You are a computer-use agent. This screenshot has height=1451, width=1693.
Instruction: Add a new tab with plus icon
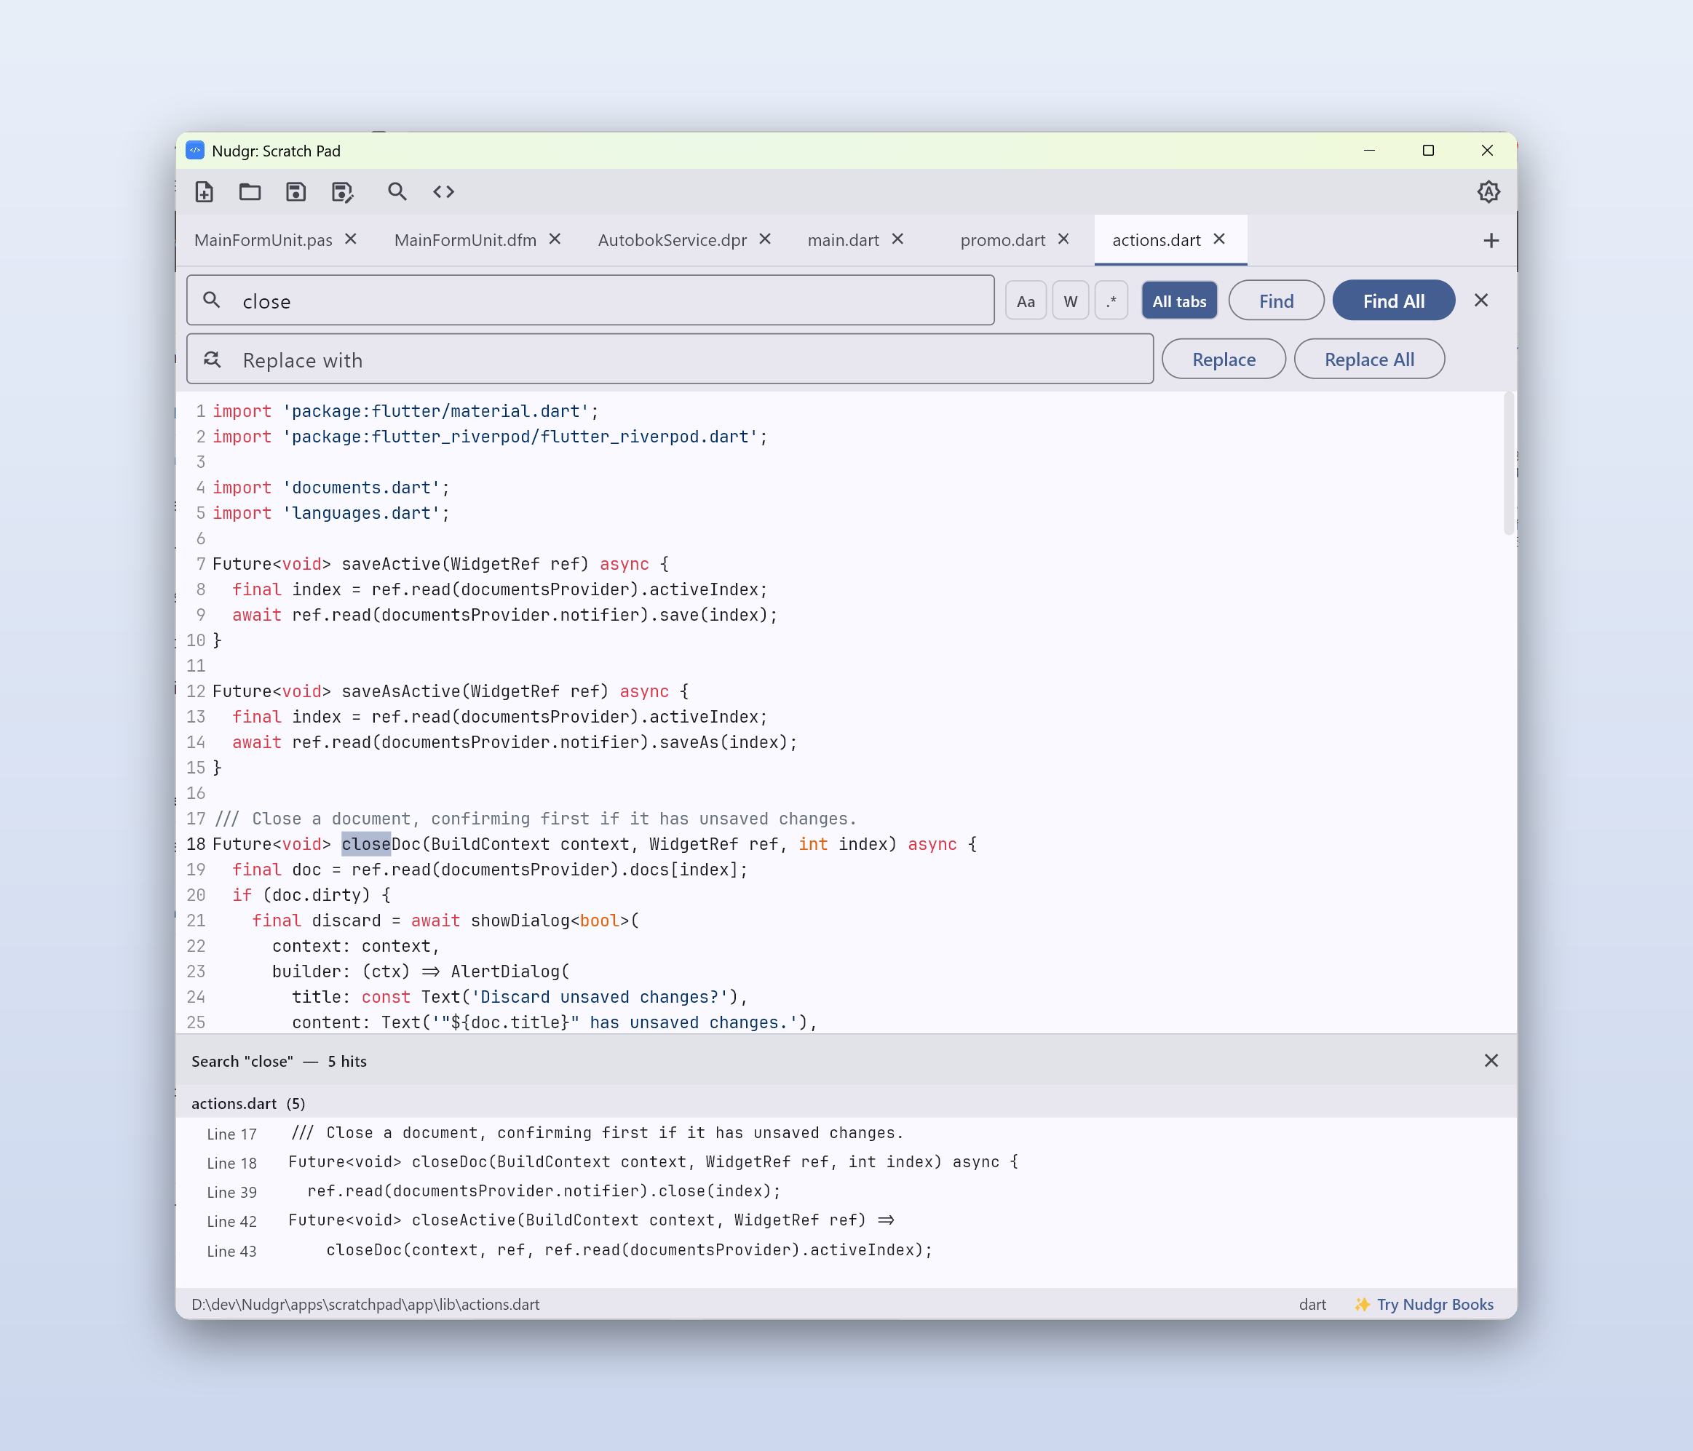pos(1491,240)
